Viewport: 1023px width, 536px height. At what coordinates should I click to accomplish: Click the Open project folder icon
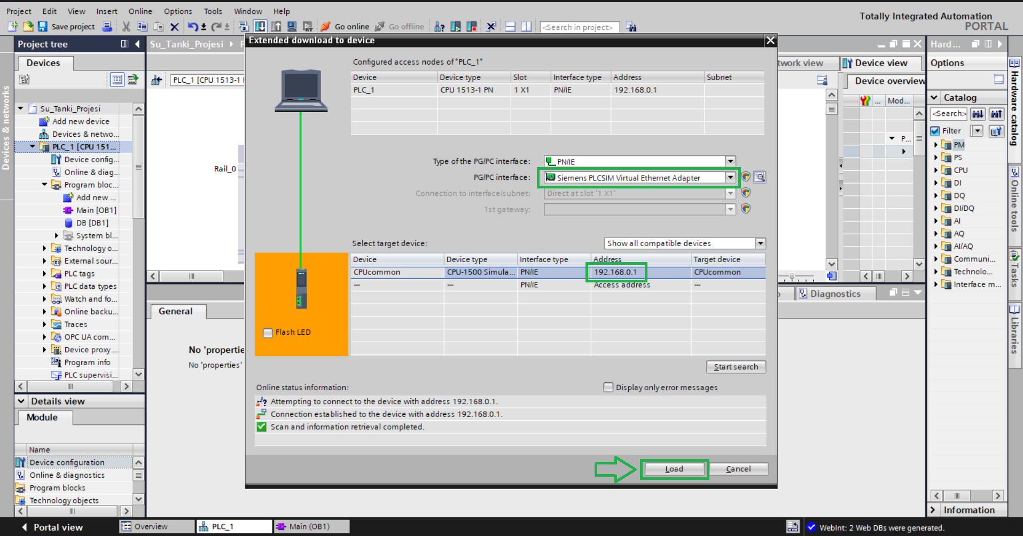(28, 27)
